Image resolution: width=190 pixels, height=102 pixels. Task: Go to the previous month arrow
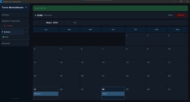tap(36, 23)
